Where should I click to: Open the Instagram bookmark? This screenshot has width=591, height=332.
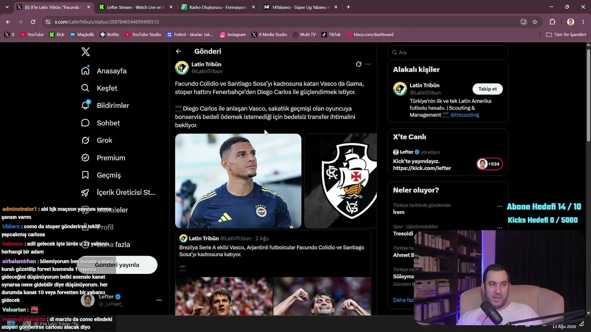click(233, 35)
